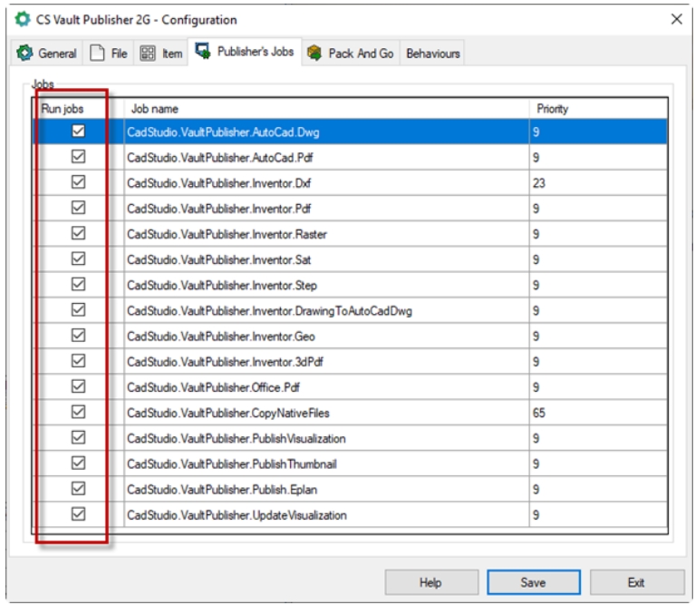Screen dimensions: 695x605
Task: Click the Help button
Action: click(x=430, y=582)
